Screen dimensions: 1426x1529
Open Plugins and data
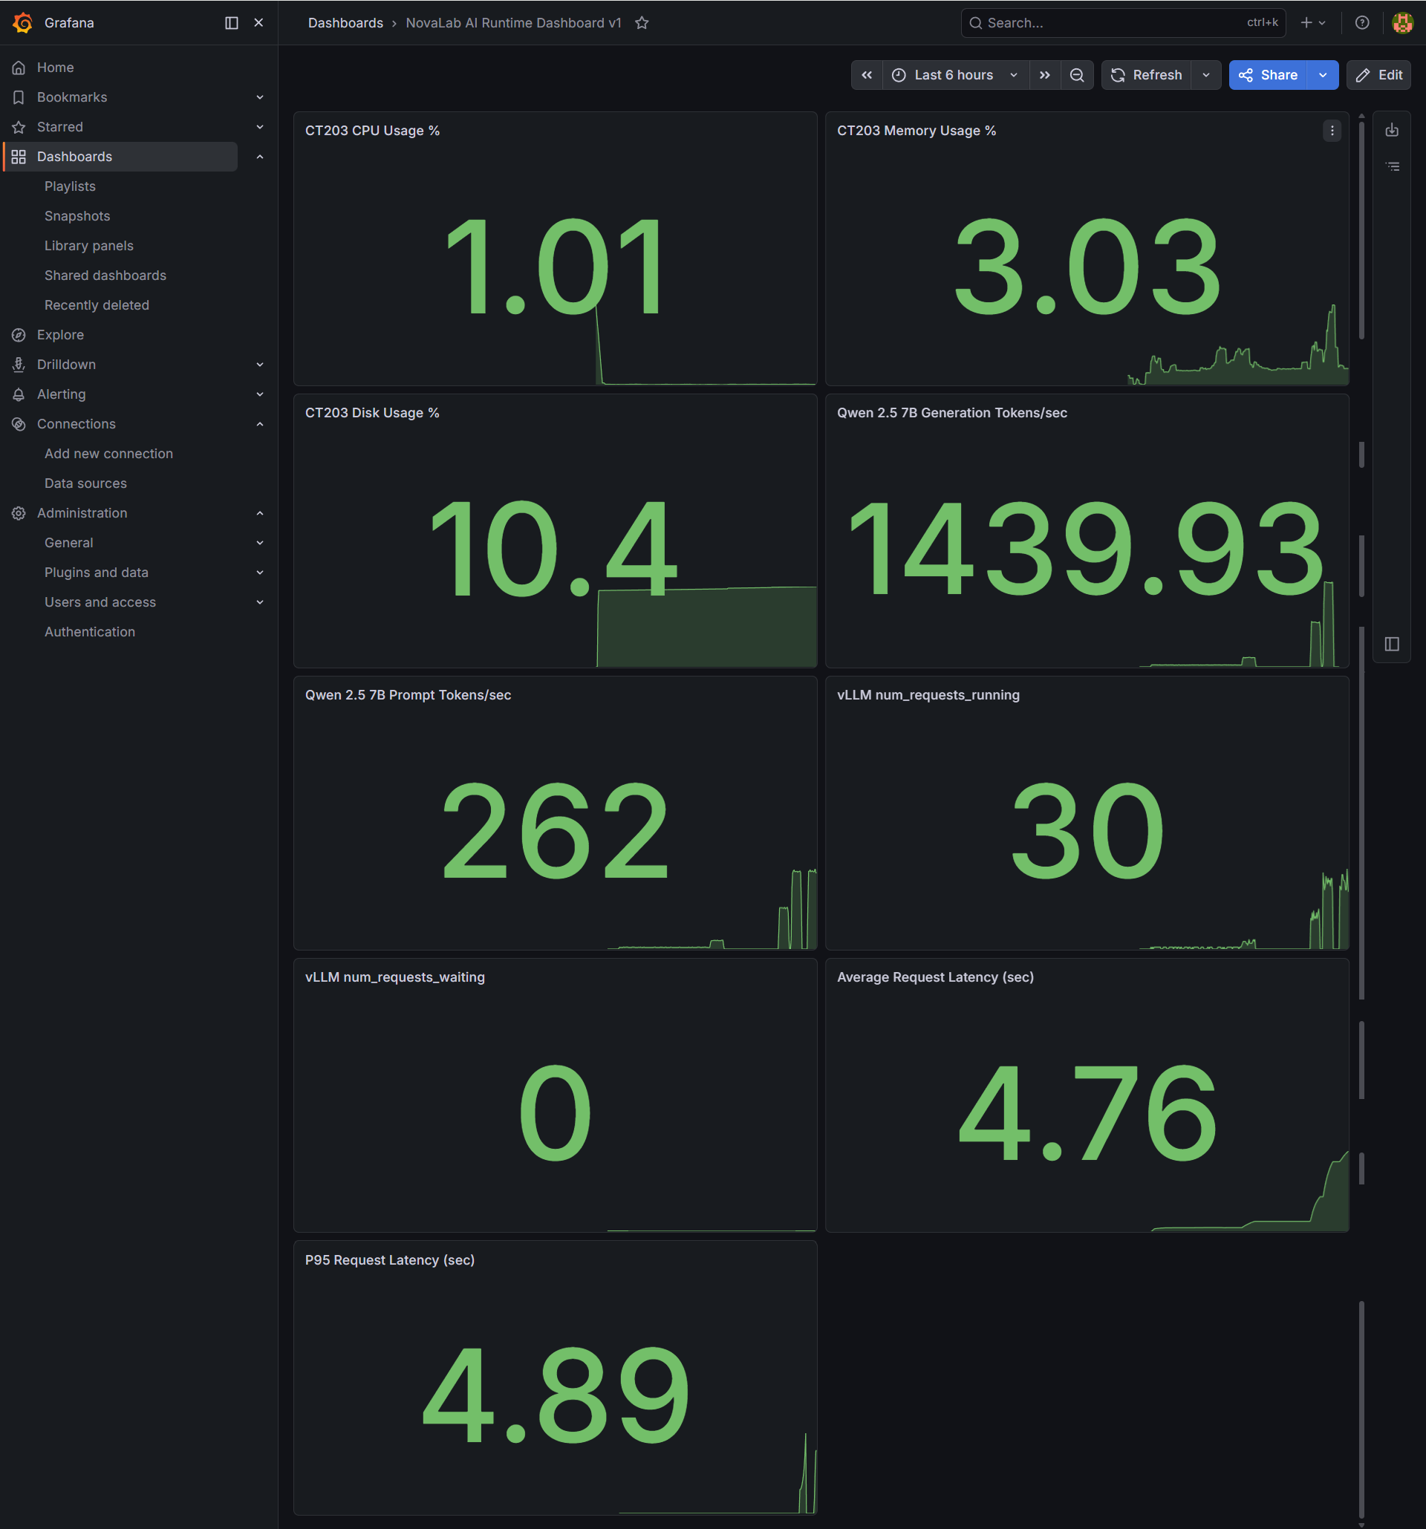pos(96,573)
